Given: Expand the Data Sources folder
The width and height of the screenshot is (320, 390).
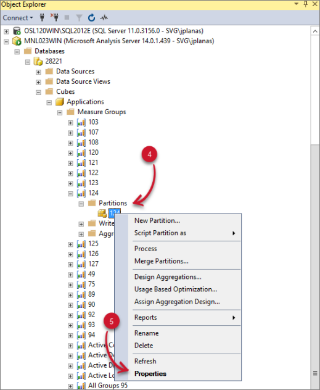Looking at the screenshot, I should click(38, 72).
